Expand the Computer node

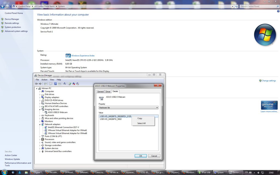tap(40, 91)
